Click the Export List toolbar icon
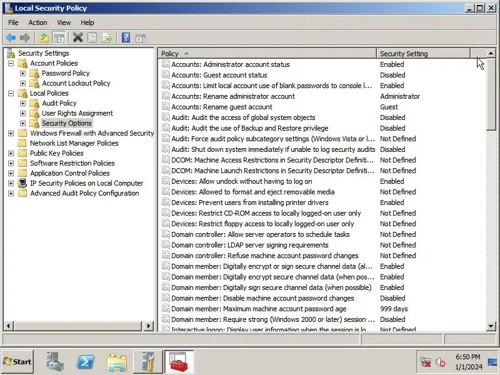This screenshot has width=500, height=375. point(107,38)
